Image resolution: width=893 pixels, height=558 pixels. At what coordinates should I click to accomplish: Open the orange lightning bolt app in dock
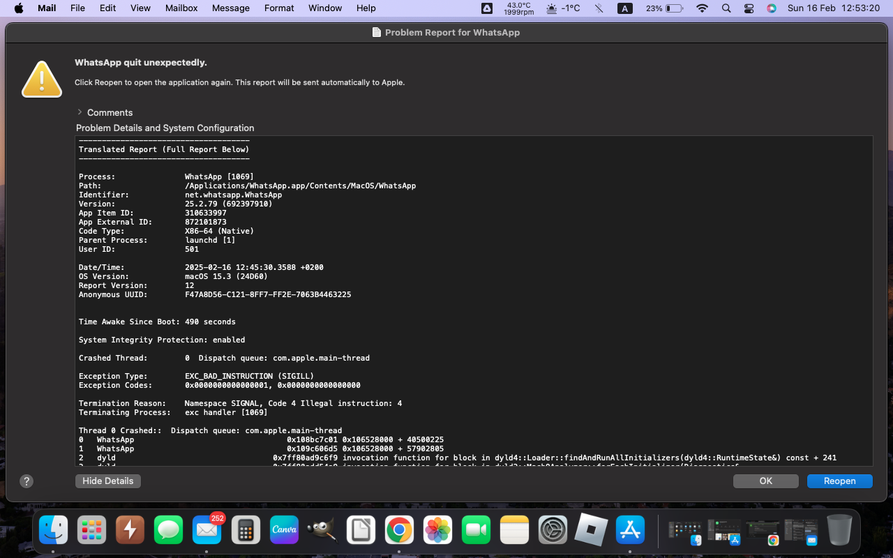click(x=130, y=530)
